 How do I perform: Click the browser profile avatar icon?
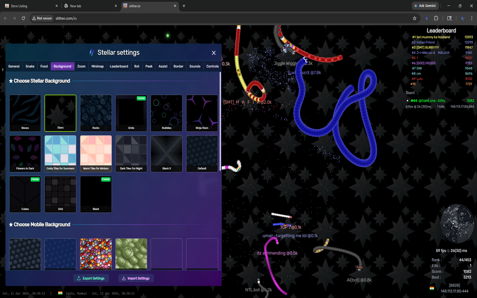[x=462, y=18]
